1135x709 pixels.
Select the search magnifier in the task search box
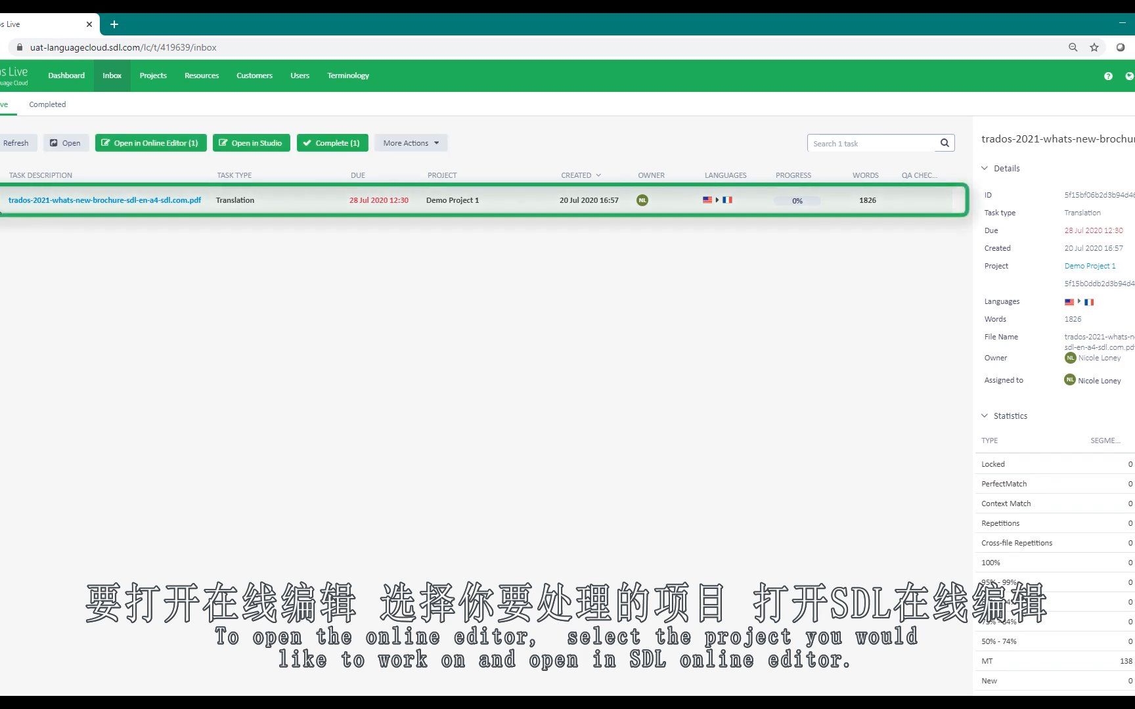944,142
